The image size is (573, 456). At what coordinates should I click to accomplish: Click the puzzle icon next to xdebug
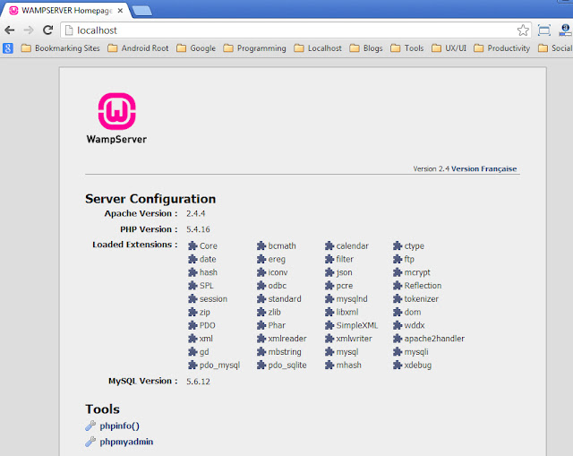tap(398, 365)
